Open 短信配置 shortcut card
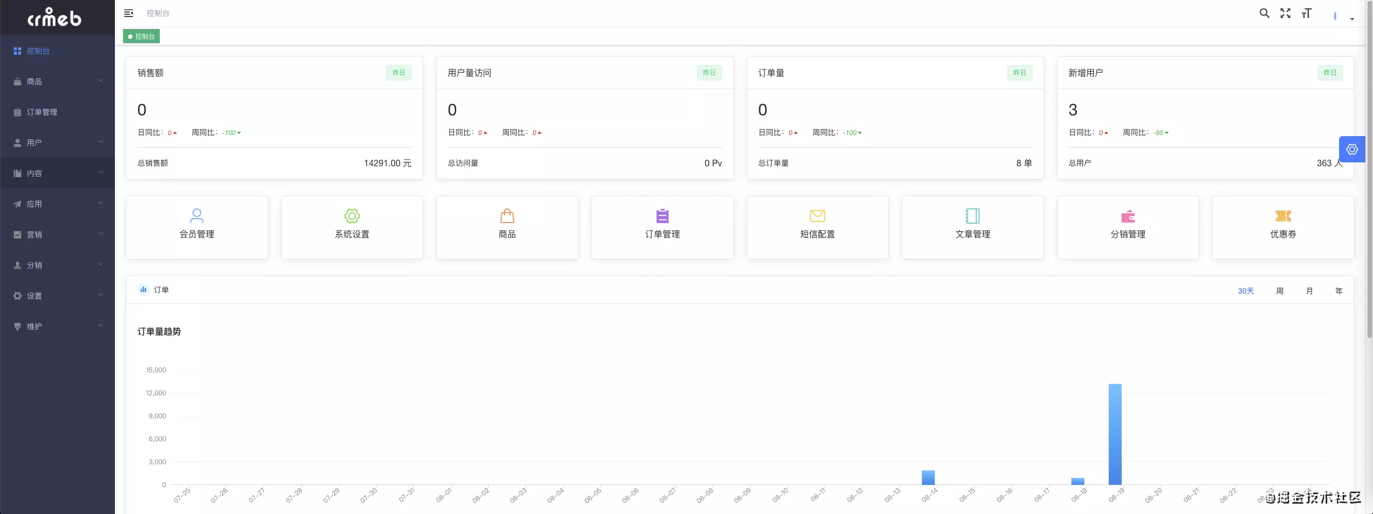The height and width of the screenshot is (514, 1373). click(x=817, y=227)
